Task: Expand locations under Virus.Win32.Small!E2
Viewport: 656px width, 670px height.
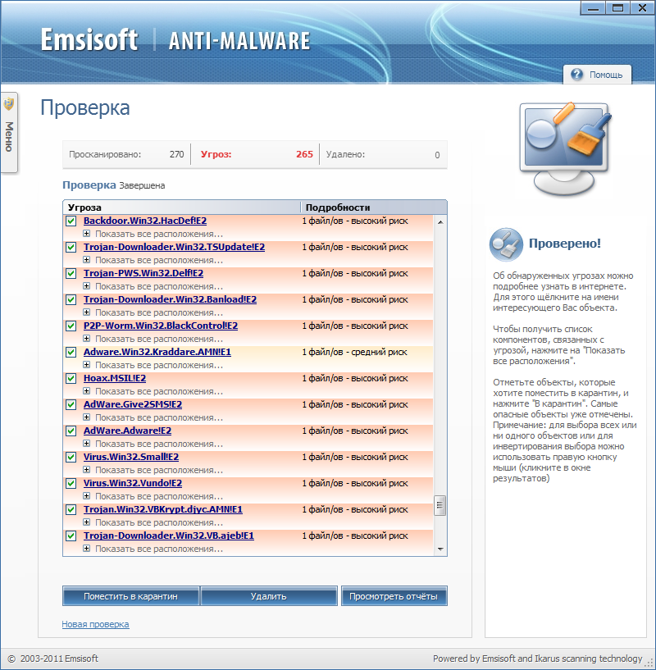Action: coord(86,470)
